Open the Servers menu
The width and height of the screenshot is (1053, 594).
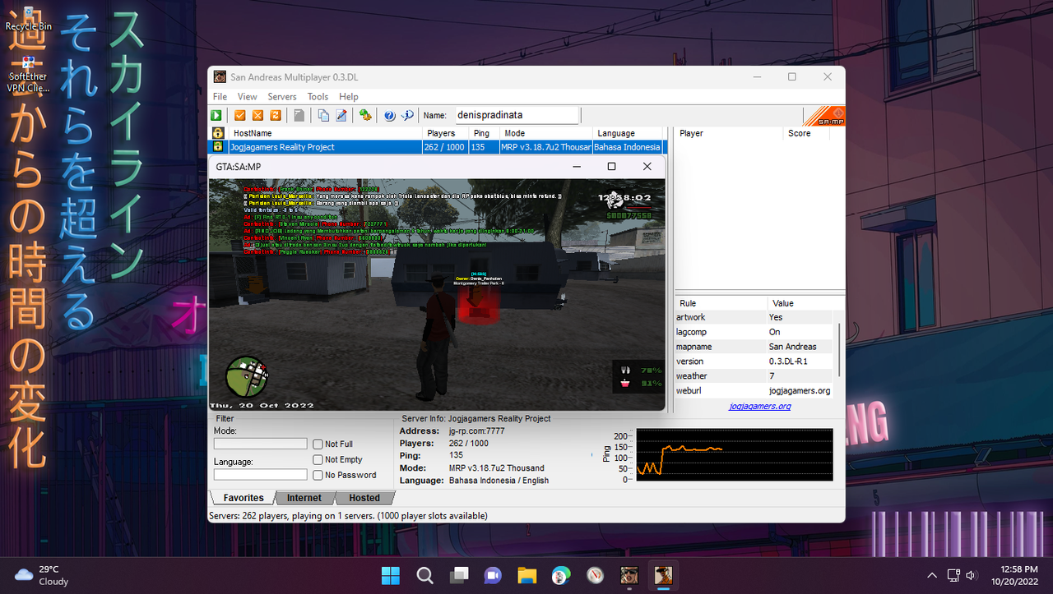282,97
